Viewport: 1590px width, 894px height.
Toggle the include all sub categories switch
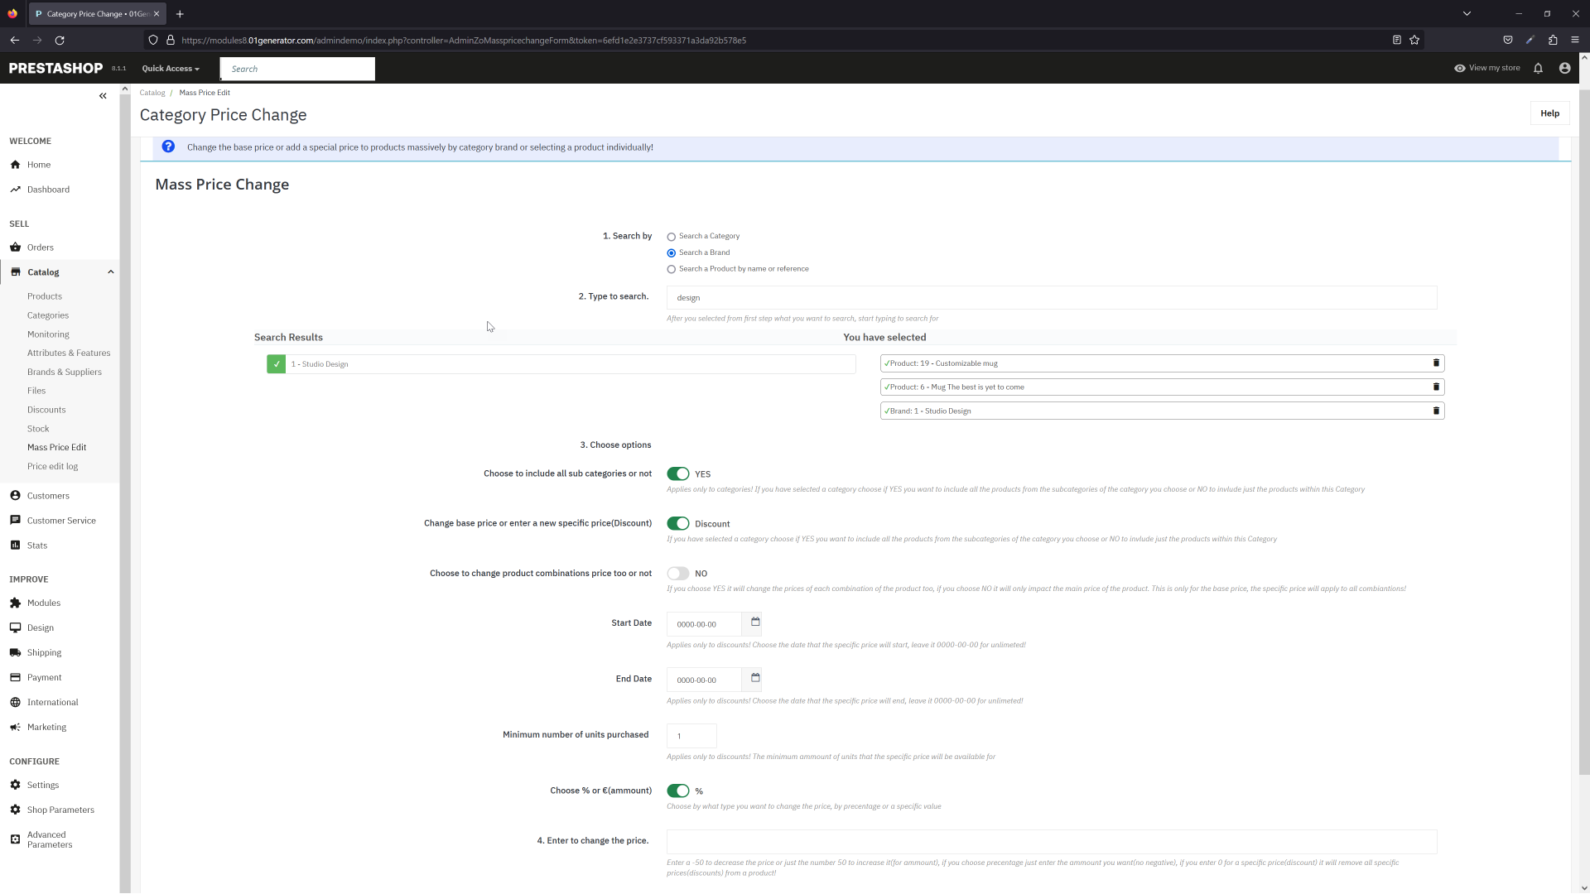coord(678,474)
